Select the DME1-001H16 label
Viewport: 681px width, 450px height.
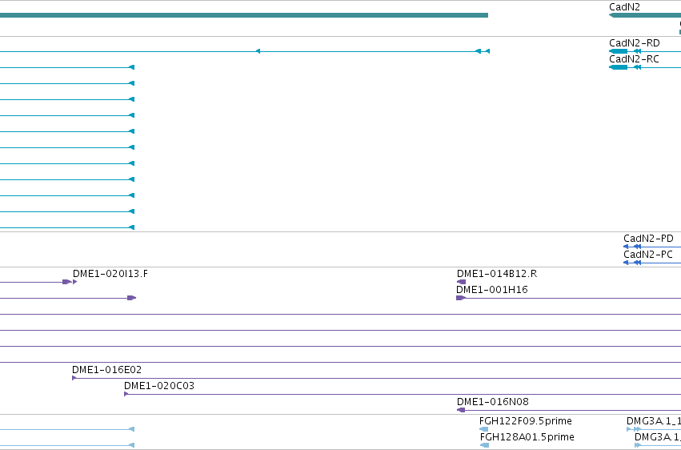coord(491,290)
